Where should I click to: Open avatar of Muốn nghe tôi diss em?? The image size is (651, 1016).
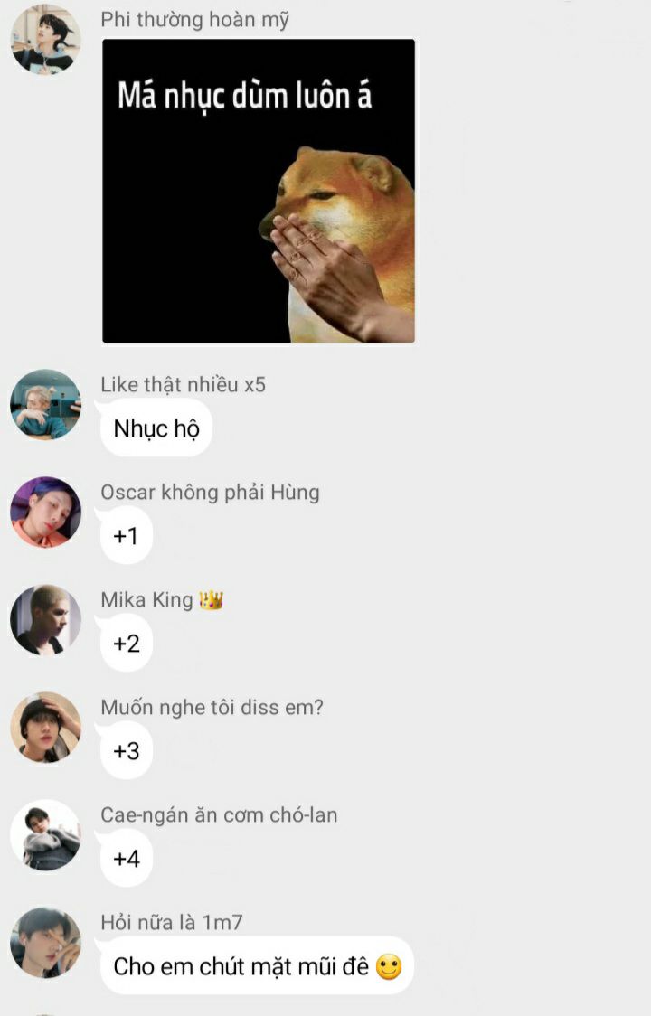pyautogui.click(x=45, y=728)
